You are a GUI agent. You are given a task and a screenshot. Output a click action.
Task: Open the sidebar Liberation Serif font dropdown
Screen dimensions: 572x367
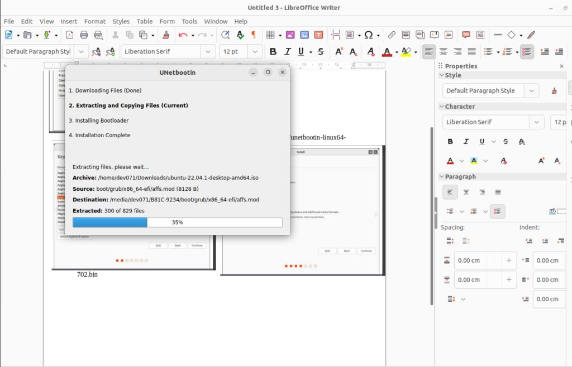[537, 122]
